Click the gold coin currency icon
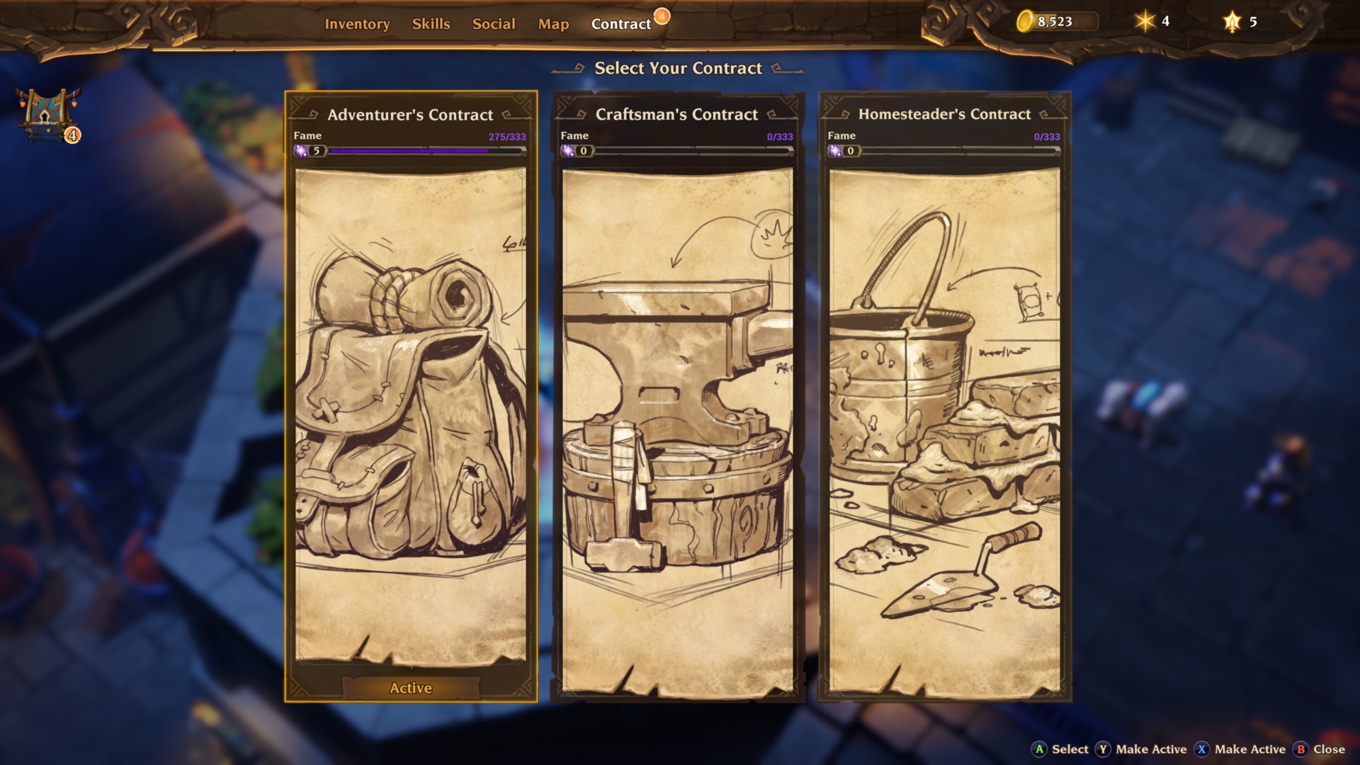Viewport: 1360px width, 765px height. coord(1024,21)
